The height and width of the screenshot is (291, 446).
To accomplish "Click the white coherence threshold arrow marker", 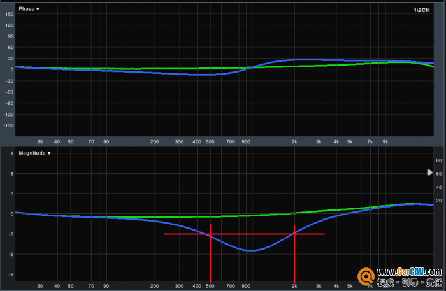I will [x=429, y=173].
